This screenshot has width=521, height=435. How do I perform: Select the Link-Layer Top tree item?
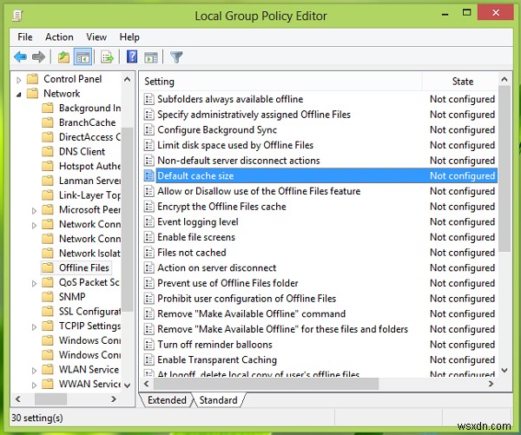(x=89, y=195)
